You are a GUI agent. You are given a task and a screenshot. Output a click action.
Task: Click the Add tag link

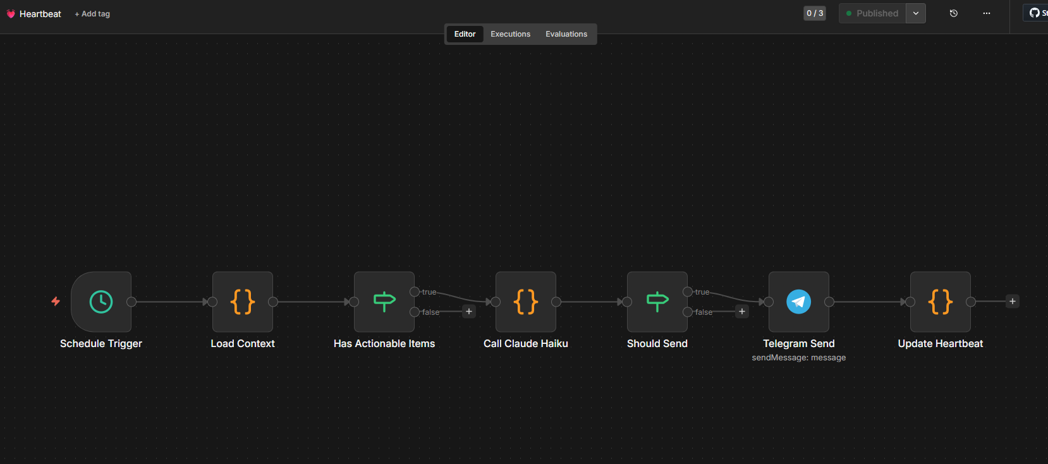point(92,14)
